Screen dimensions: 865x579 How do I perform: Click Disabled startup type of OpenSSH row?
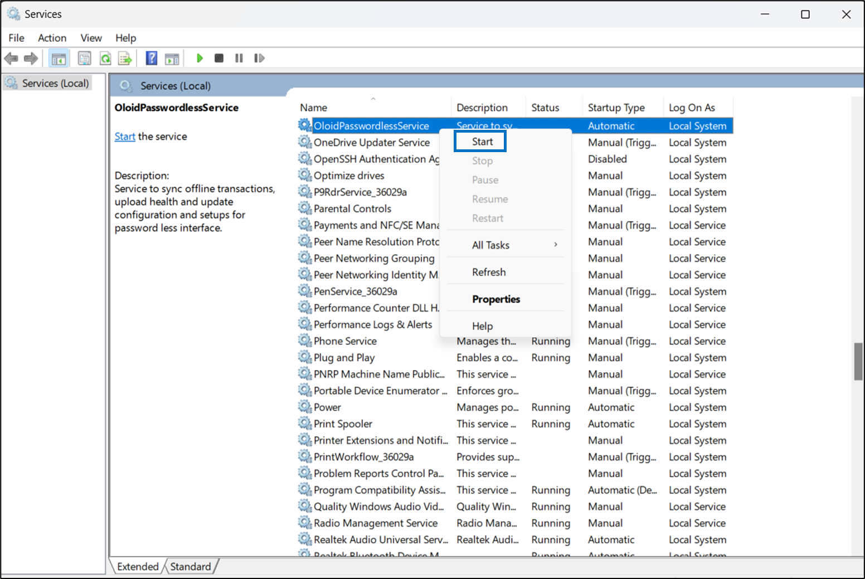coord(607,159)
